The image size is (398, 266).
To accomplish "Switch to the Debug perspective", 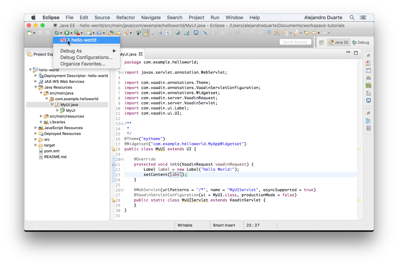I will coord(360,42).
